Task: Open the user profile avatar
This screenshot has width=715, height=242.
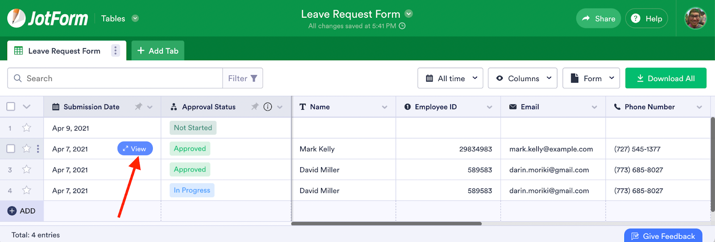Action: pos(695,18)
